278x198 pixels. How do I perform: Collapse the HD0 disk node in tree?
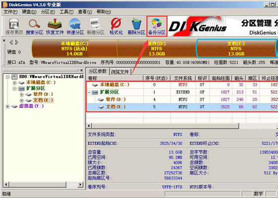tap(7, 77)
